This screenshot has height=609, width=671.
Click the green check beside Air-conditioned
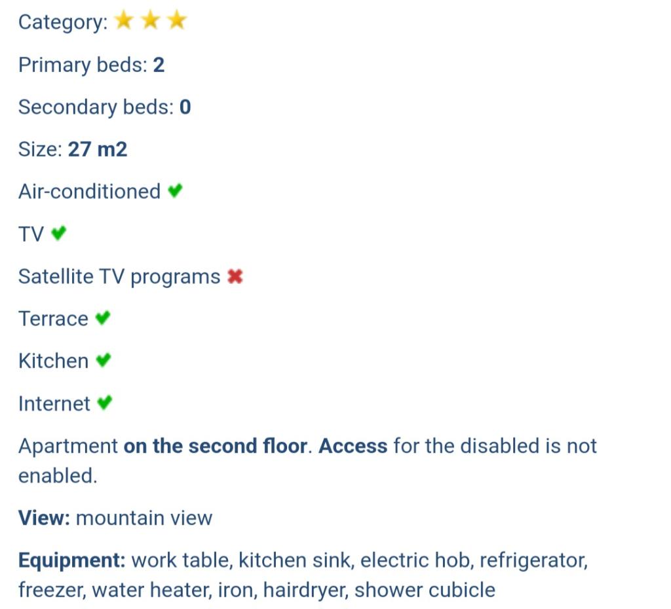click(174, 191)
